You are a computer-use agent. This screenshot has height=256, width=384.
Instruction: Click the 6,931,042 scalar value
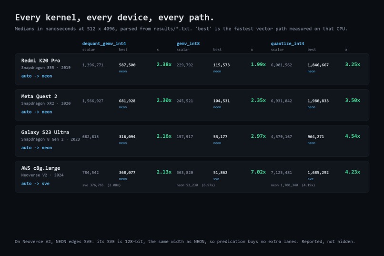coord(282,101)
